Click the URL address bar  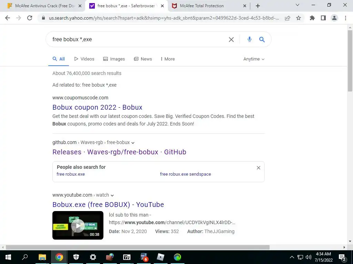tap(164, 18)
